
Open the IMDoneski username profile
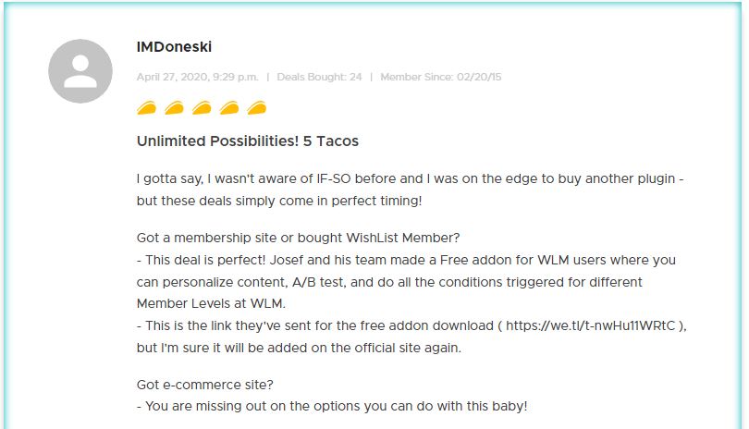click(174, 47)
